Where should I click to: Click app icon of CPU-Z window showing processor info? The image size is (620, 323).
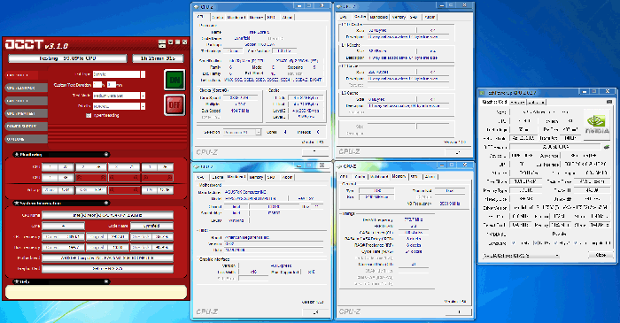196,7
